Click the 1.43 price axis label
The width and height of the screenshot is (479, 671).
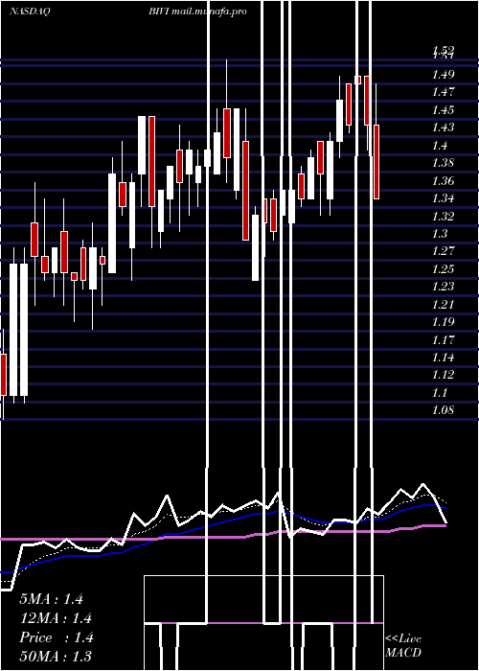coord(443,127)
